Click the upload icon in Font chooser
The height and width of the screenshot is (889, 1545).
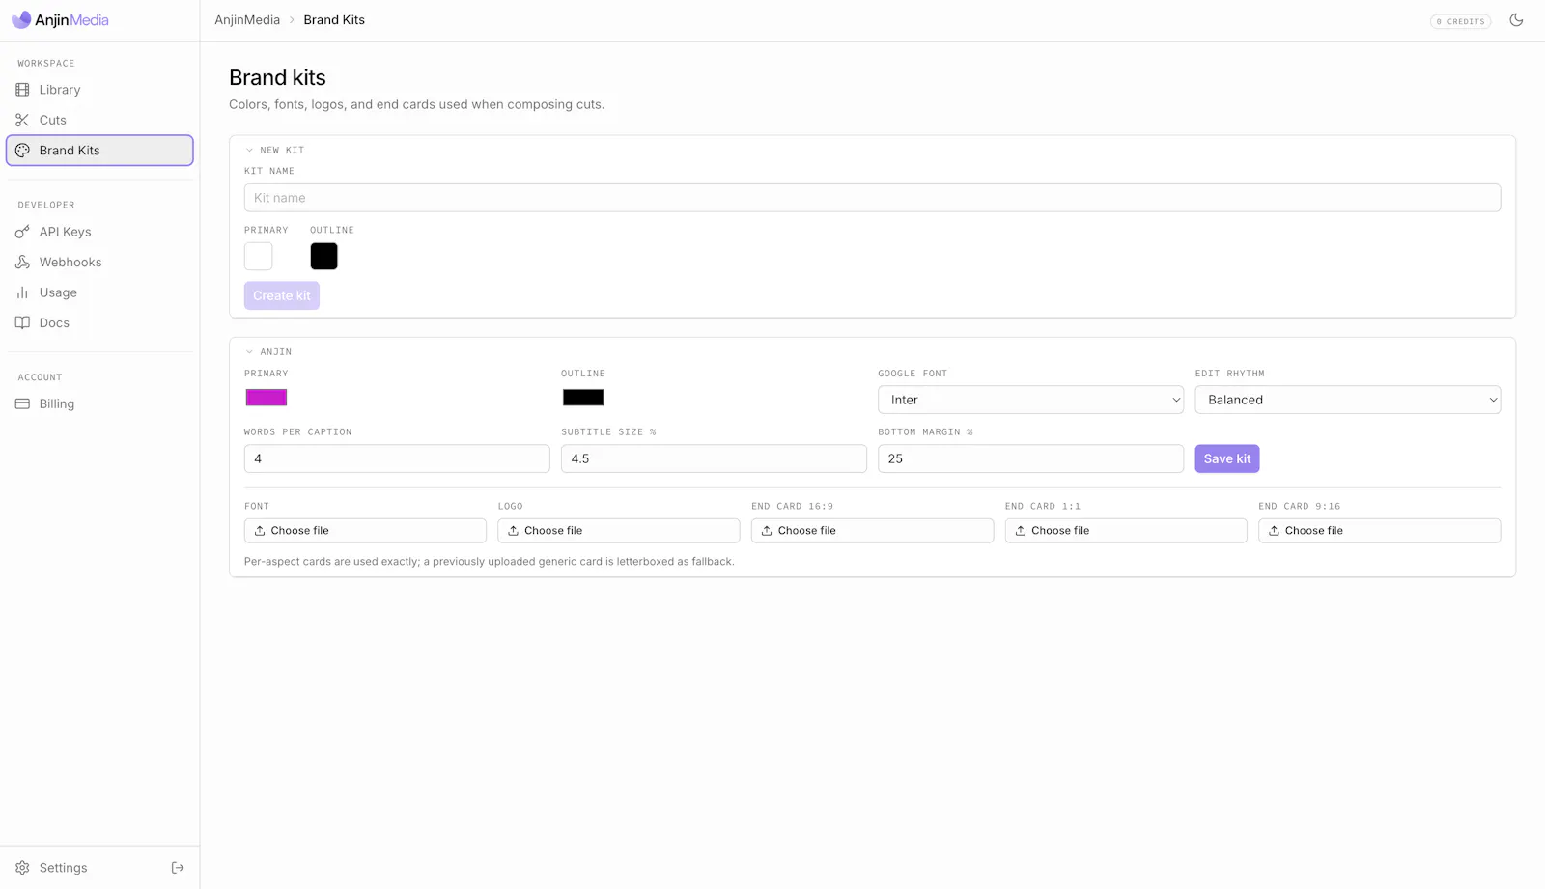pyautogui.click(x=260, y=531)
